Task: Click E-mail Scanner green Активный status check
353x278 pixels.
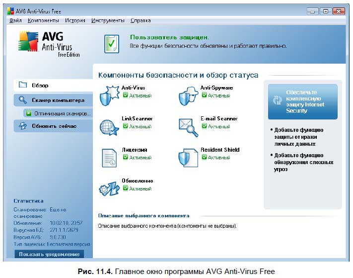Action: click(204, 126)
